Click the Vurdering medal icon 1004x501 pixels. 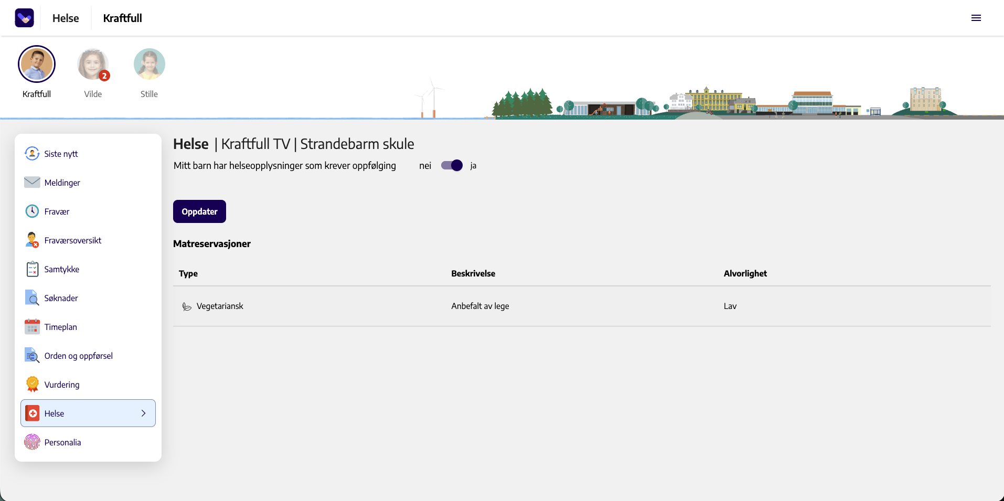(x=32, y=384)
